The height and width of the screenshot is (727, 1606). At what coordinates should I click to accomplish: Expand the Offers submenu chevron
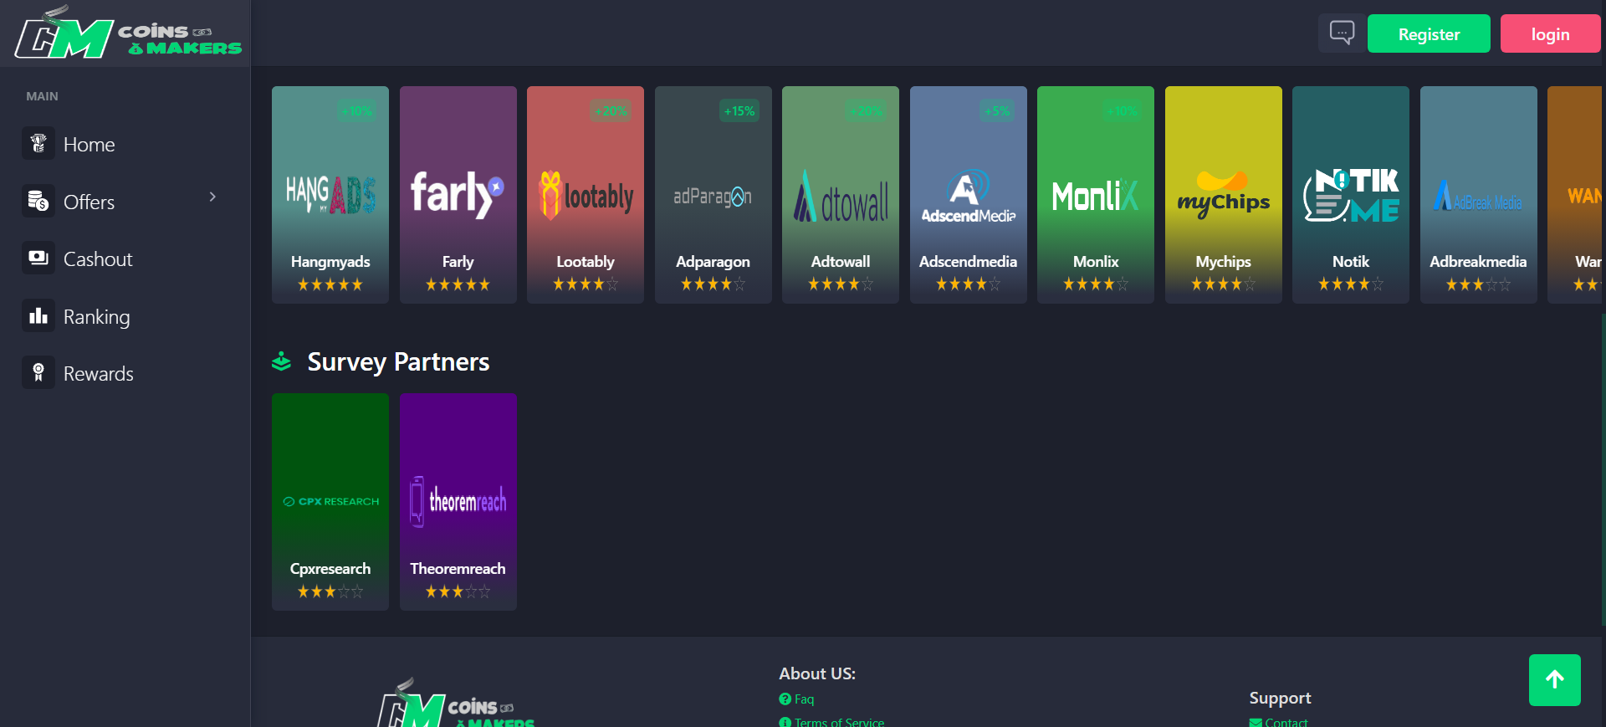tap(212, 197)
